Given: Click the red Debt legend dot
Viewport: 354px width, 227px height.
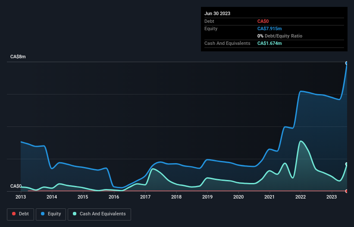Looking at the screenshot, I should (14, 214).
